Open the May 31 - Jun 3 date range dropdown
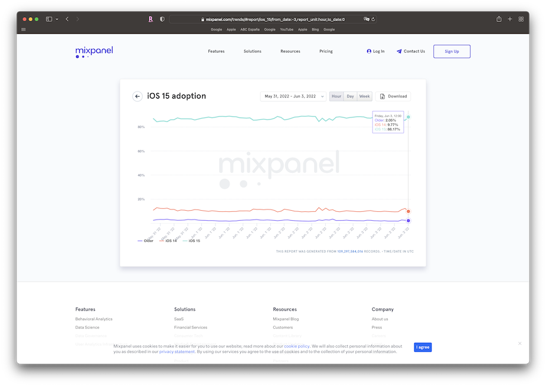The image size is (546, 386). [x=293, y=96]
